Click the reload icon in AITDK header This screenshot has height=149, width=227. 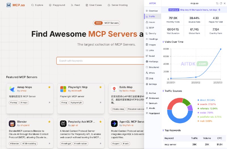[221, 3]
